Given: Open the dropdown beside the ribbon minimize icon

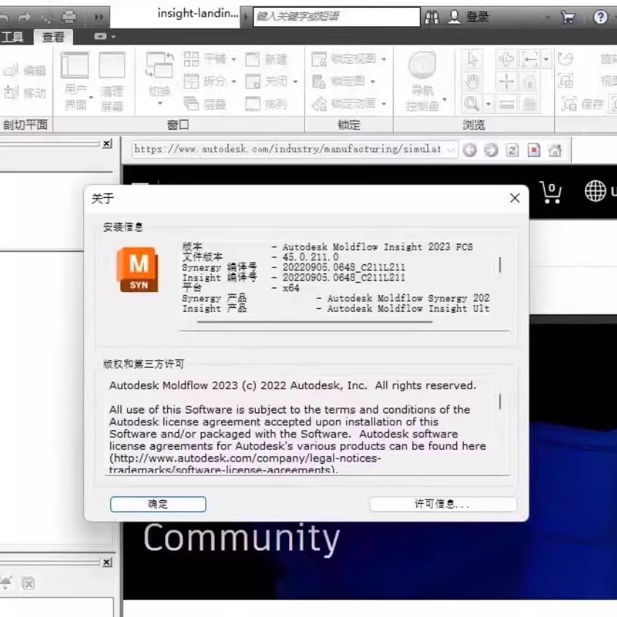Looking at the screenshot, I should click(114, 37).
